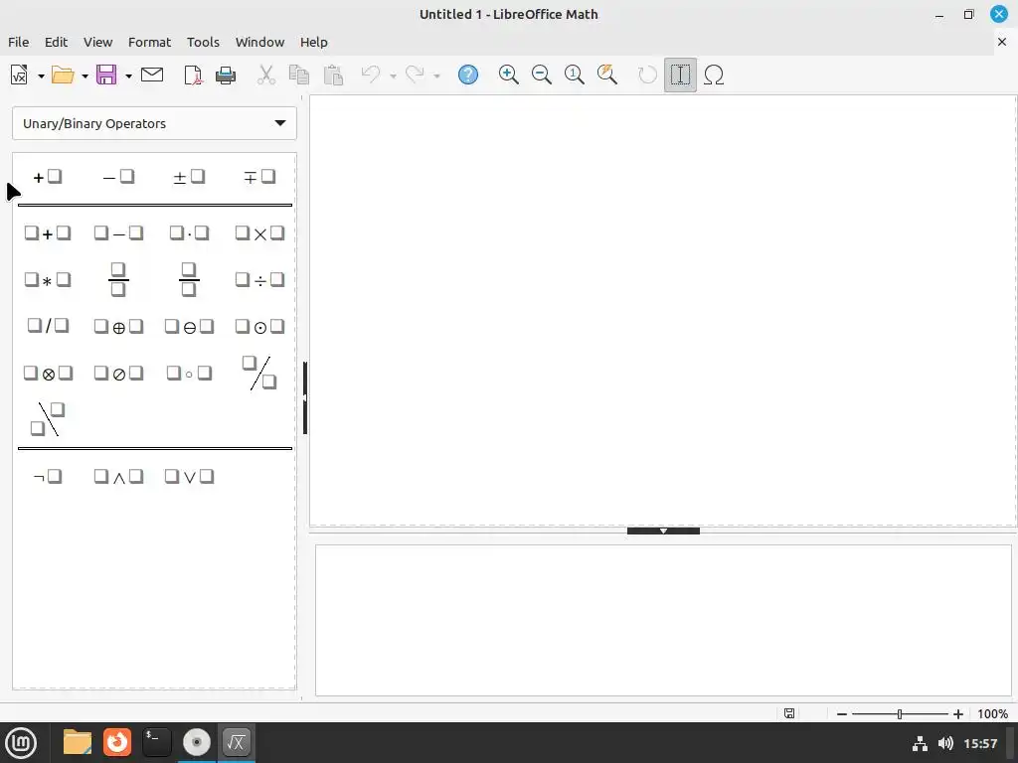Insert the binary addition element
The height and width of the screenshot is (763, 1018).
48,232
